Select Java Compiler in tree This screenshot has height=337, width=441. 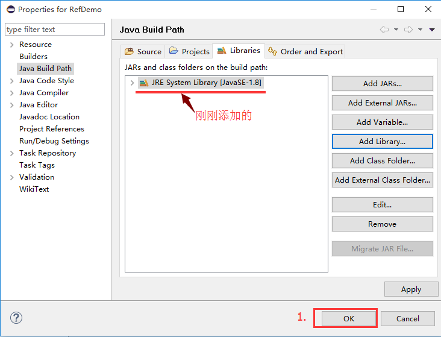pyautogui.click(x=44, y=93)
